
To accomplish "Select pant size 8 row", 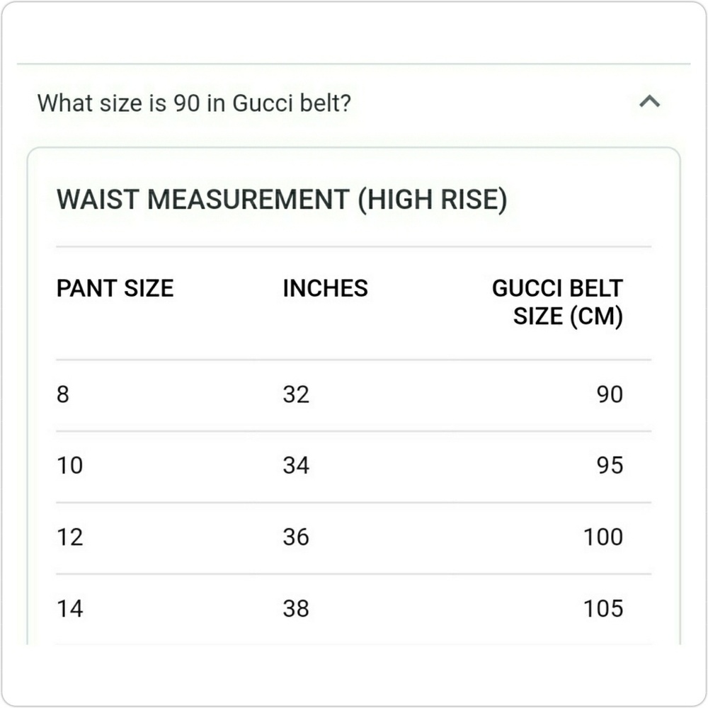I will [62, 394].
